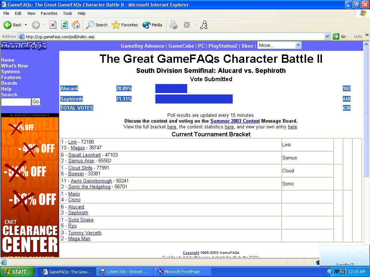Click the Messenger figure toolbar icon
370x277 pixels.
pyautogui.click(x=204, y=25)
